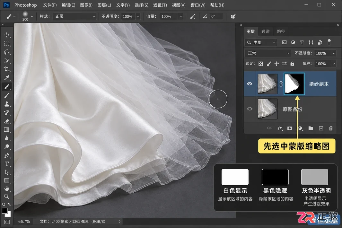Select the Lasso tool
Image resolution: width=342 pixels, height=228 pixels.
(x=7, y=52)
